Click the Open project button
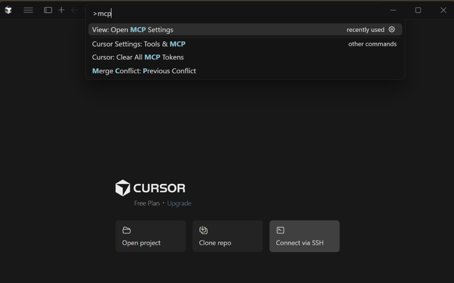Image resolution: width=454 pixels, height=283 pixels. (151, 236)
